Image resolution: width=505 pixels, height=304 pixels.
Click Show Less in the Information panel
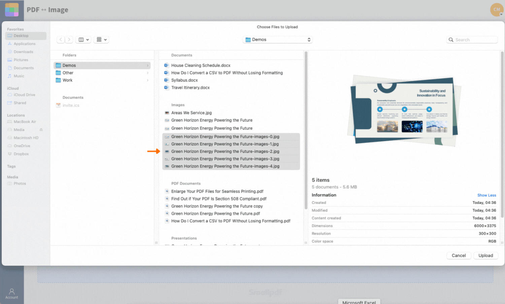486,195
